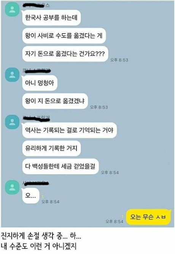This screenshot has height=254, width=175.
Task: Select the 왕이 지 돈으로 옮겼겠냐 bubble
Action: click(x=55, y=101)
